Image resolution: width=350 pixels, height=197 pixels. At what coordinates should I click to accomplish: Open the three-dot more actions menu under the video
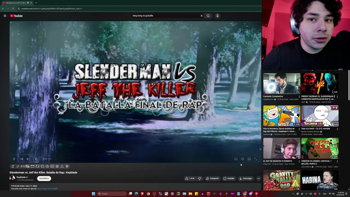click(x=259, y=178)
